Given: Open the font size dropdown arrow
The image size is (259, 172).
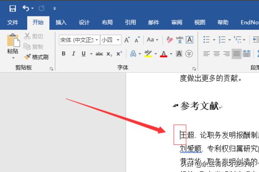Looking at the screenshot, I should coord(118,40).
